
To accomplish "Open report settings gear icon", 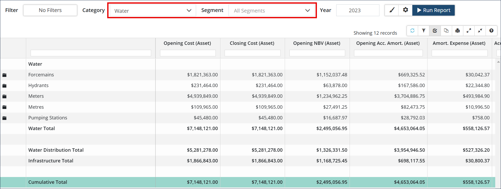I will click(x=405, y=10).
